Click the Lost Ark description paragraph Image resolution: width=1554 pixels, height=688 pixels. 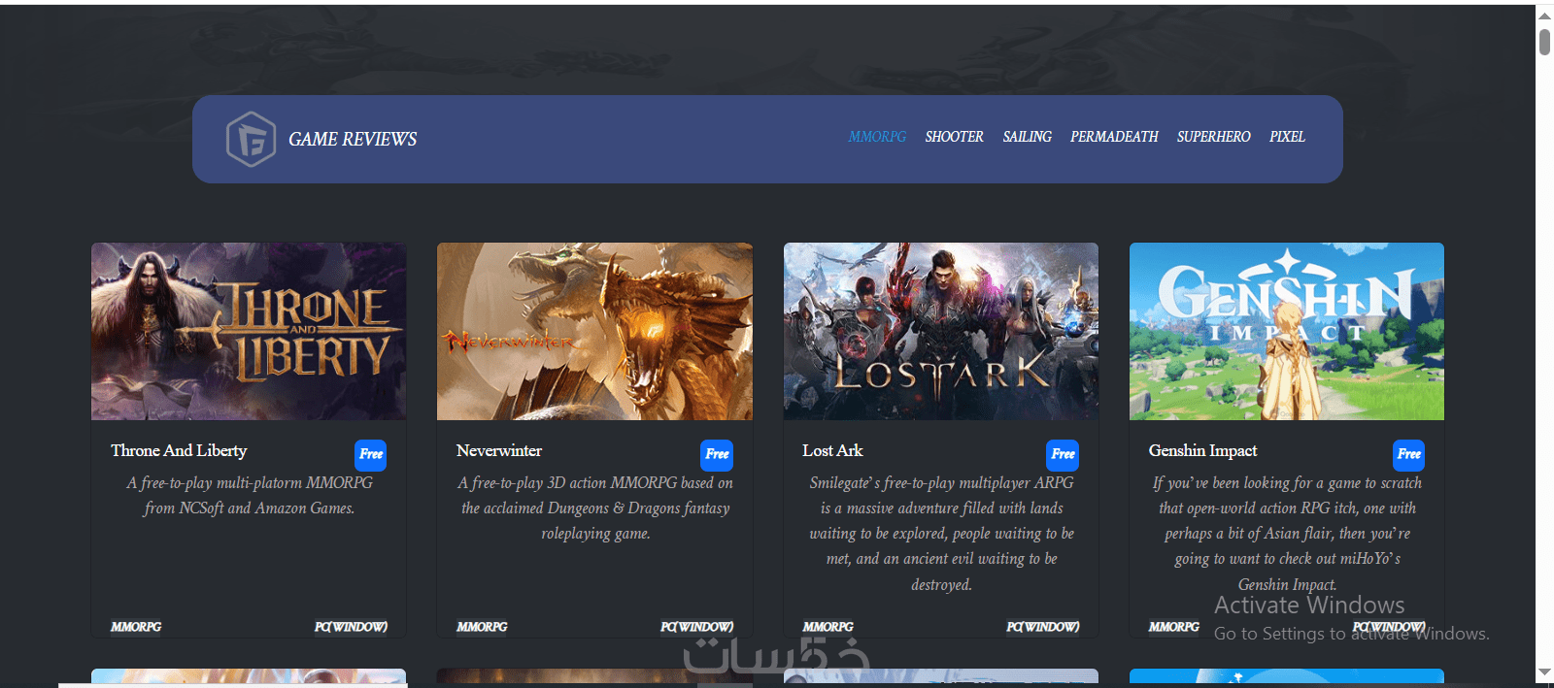(x=941, y=533)
